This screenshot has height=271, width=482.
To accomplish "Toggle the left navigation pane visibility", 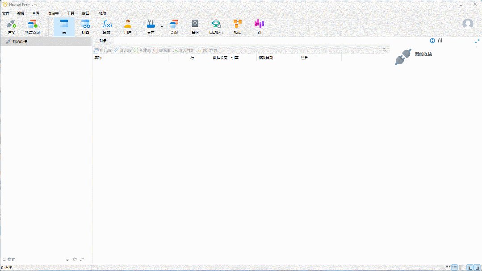I will coord(470,267).
